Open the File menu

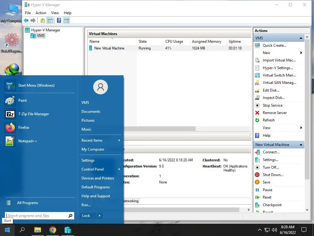(28, 13)
